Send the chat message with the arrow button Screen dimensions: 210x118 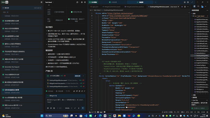point(83,108)
